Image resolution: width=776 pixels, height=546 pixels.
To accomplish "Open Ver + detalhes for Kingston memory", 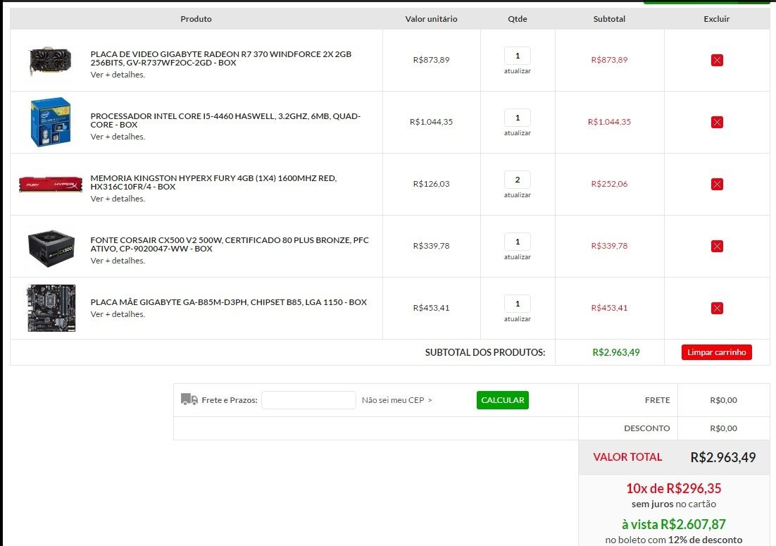I will tap(118, 199).
